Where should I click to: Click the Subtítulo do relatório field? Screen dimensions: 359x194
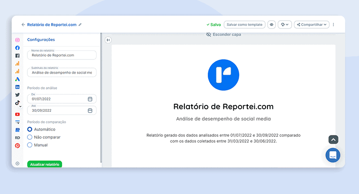62,72
